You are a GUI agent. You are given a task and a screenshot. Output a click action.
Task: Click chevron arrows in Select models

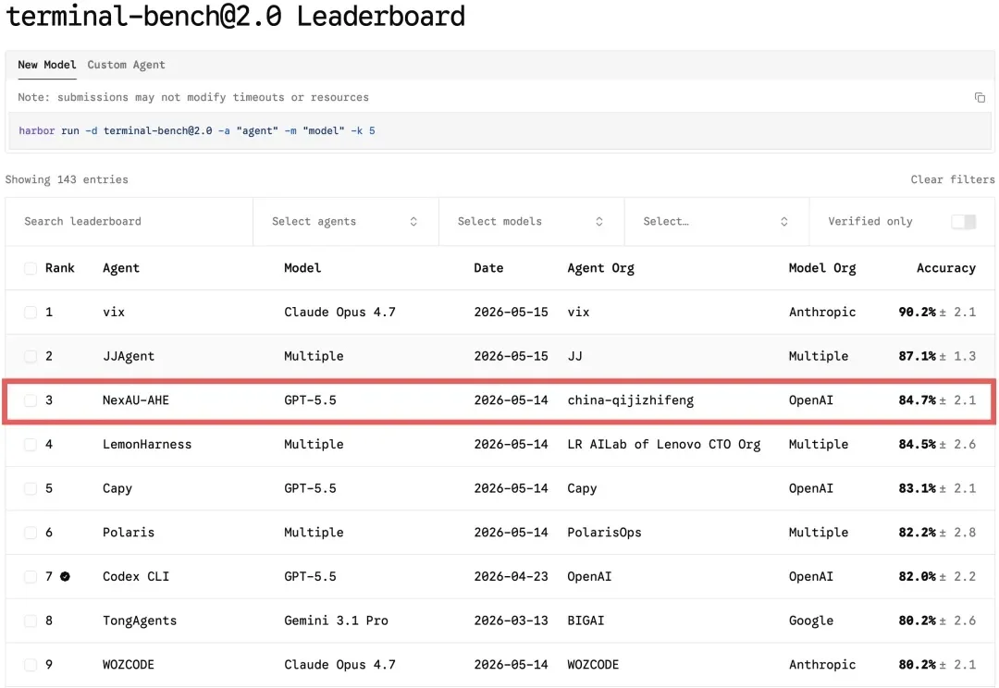[x=598, y=222]
